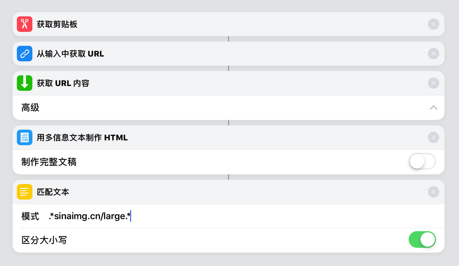Click the blue link Get URLs icon
The height and width of the screenshot is (266, 459).
point(25,54)
